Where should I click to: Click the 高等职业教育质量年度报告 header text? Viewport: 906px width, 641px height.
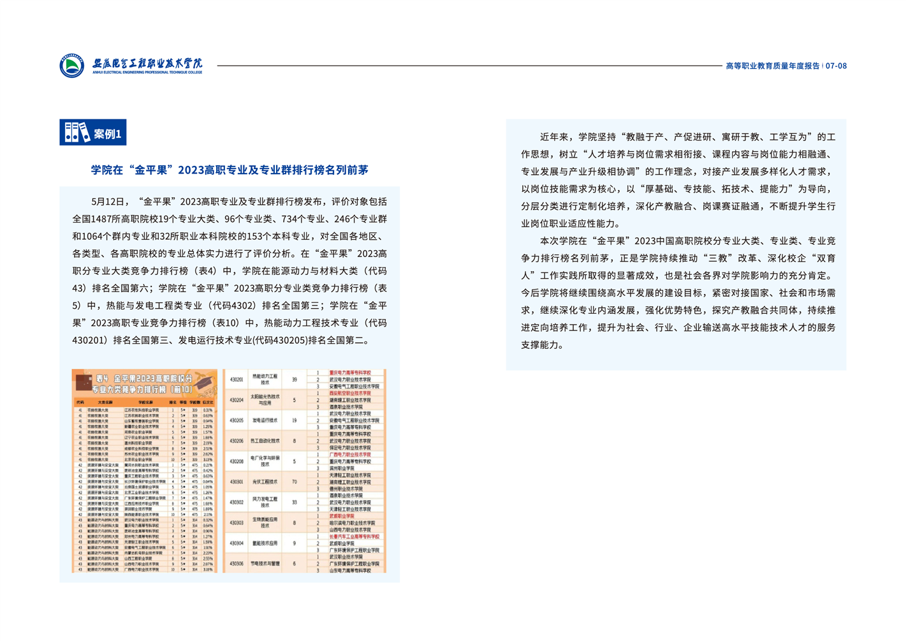click(773, 66)
